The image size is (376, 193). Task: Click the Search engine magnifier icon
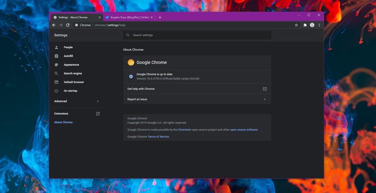click(57, 73)
